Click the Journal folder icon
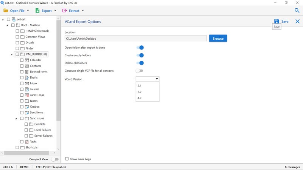The image size is (303, 170). click(27, 89)
